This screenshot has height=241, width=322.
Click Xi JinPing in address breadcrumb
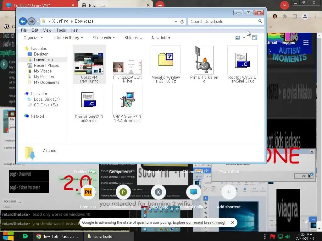click(60, 21)
